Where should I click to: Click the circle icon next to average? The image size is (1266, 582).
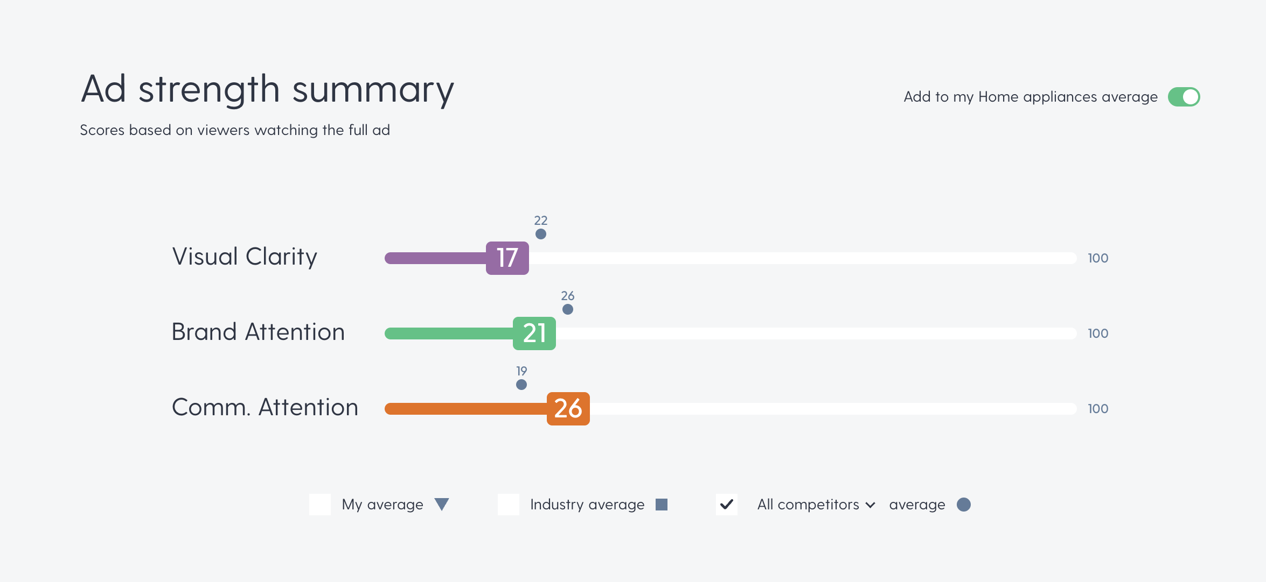[964, 505]
